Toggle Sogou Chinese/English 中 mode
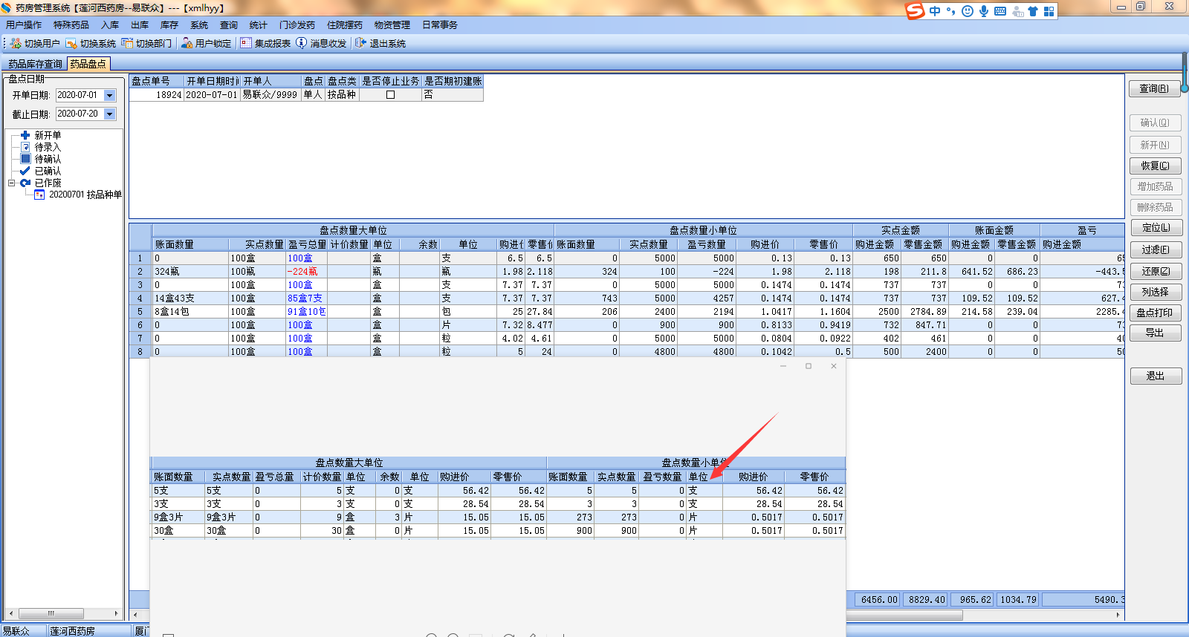The image size is (1189, 637). (935, 11)
